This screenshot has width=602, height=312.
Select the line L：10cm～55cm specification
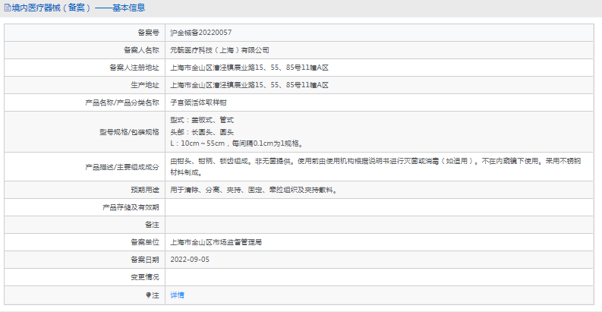pos(238,143)
